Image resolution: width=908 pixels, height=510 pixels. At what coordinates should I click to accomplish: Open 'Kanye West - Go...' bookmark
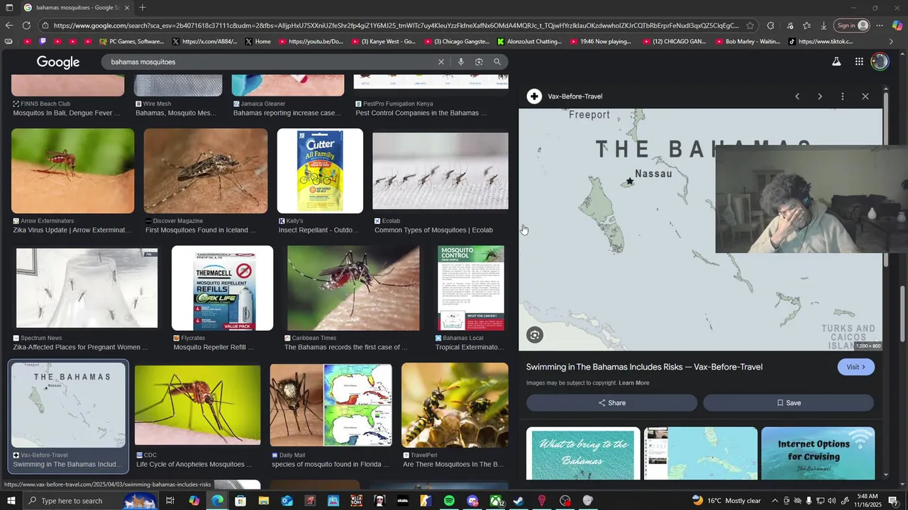click(x=384, y=42)
